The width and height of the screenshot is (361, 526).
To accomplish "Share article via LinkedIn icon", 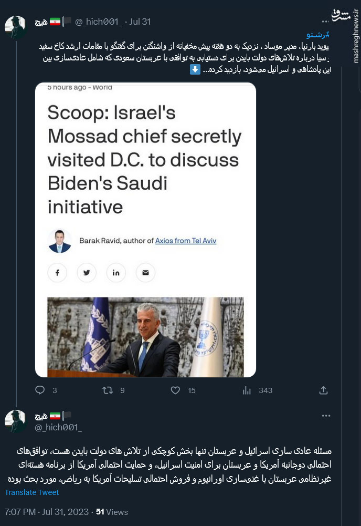I will coord(116,273).
